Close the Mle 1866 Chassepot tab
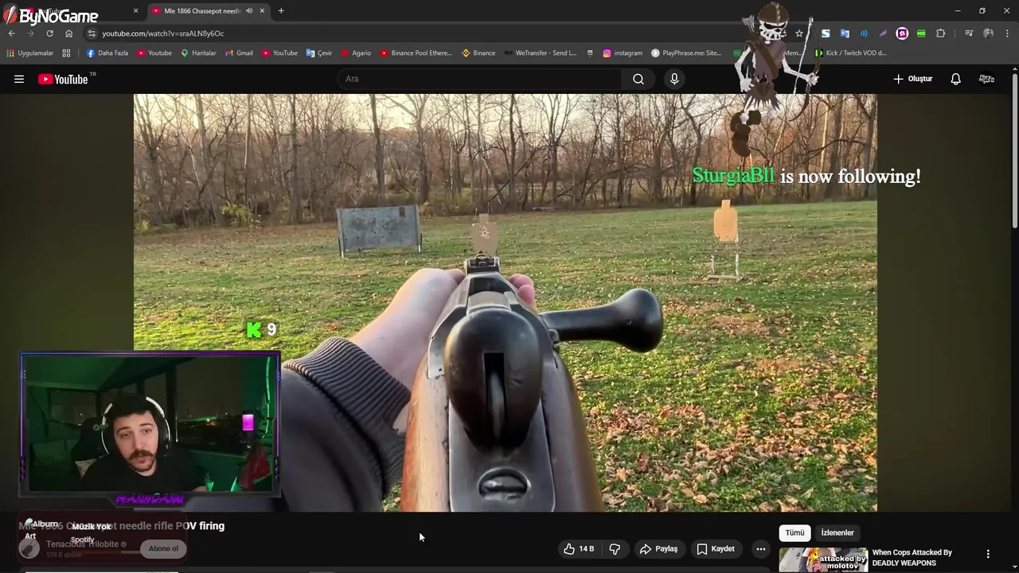The width and height of the screenshot is (1019, 573). [262, 11]
